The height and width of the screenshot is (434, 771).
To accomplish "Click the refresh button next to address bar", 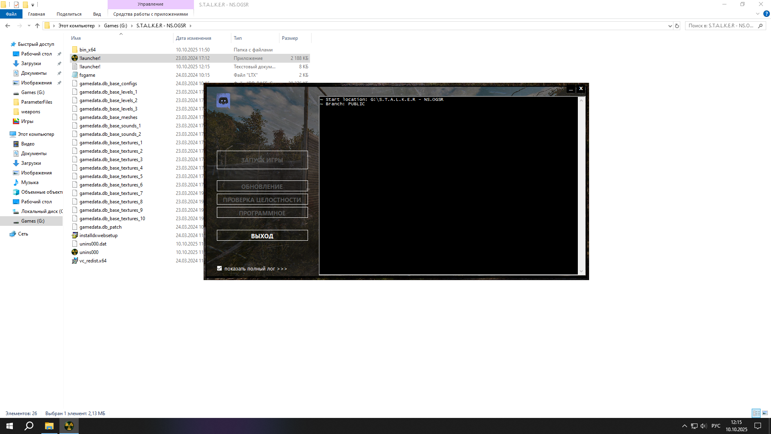I will coord(677,26).
